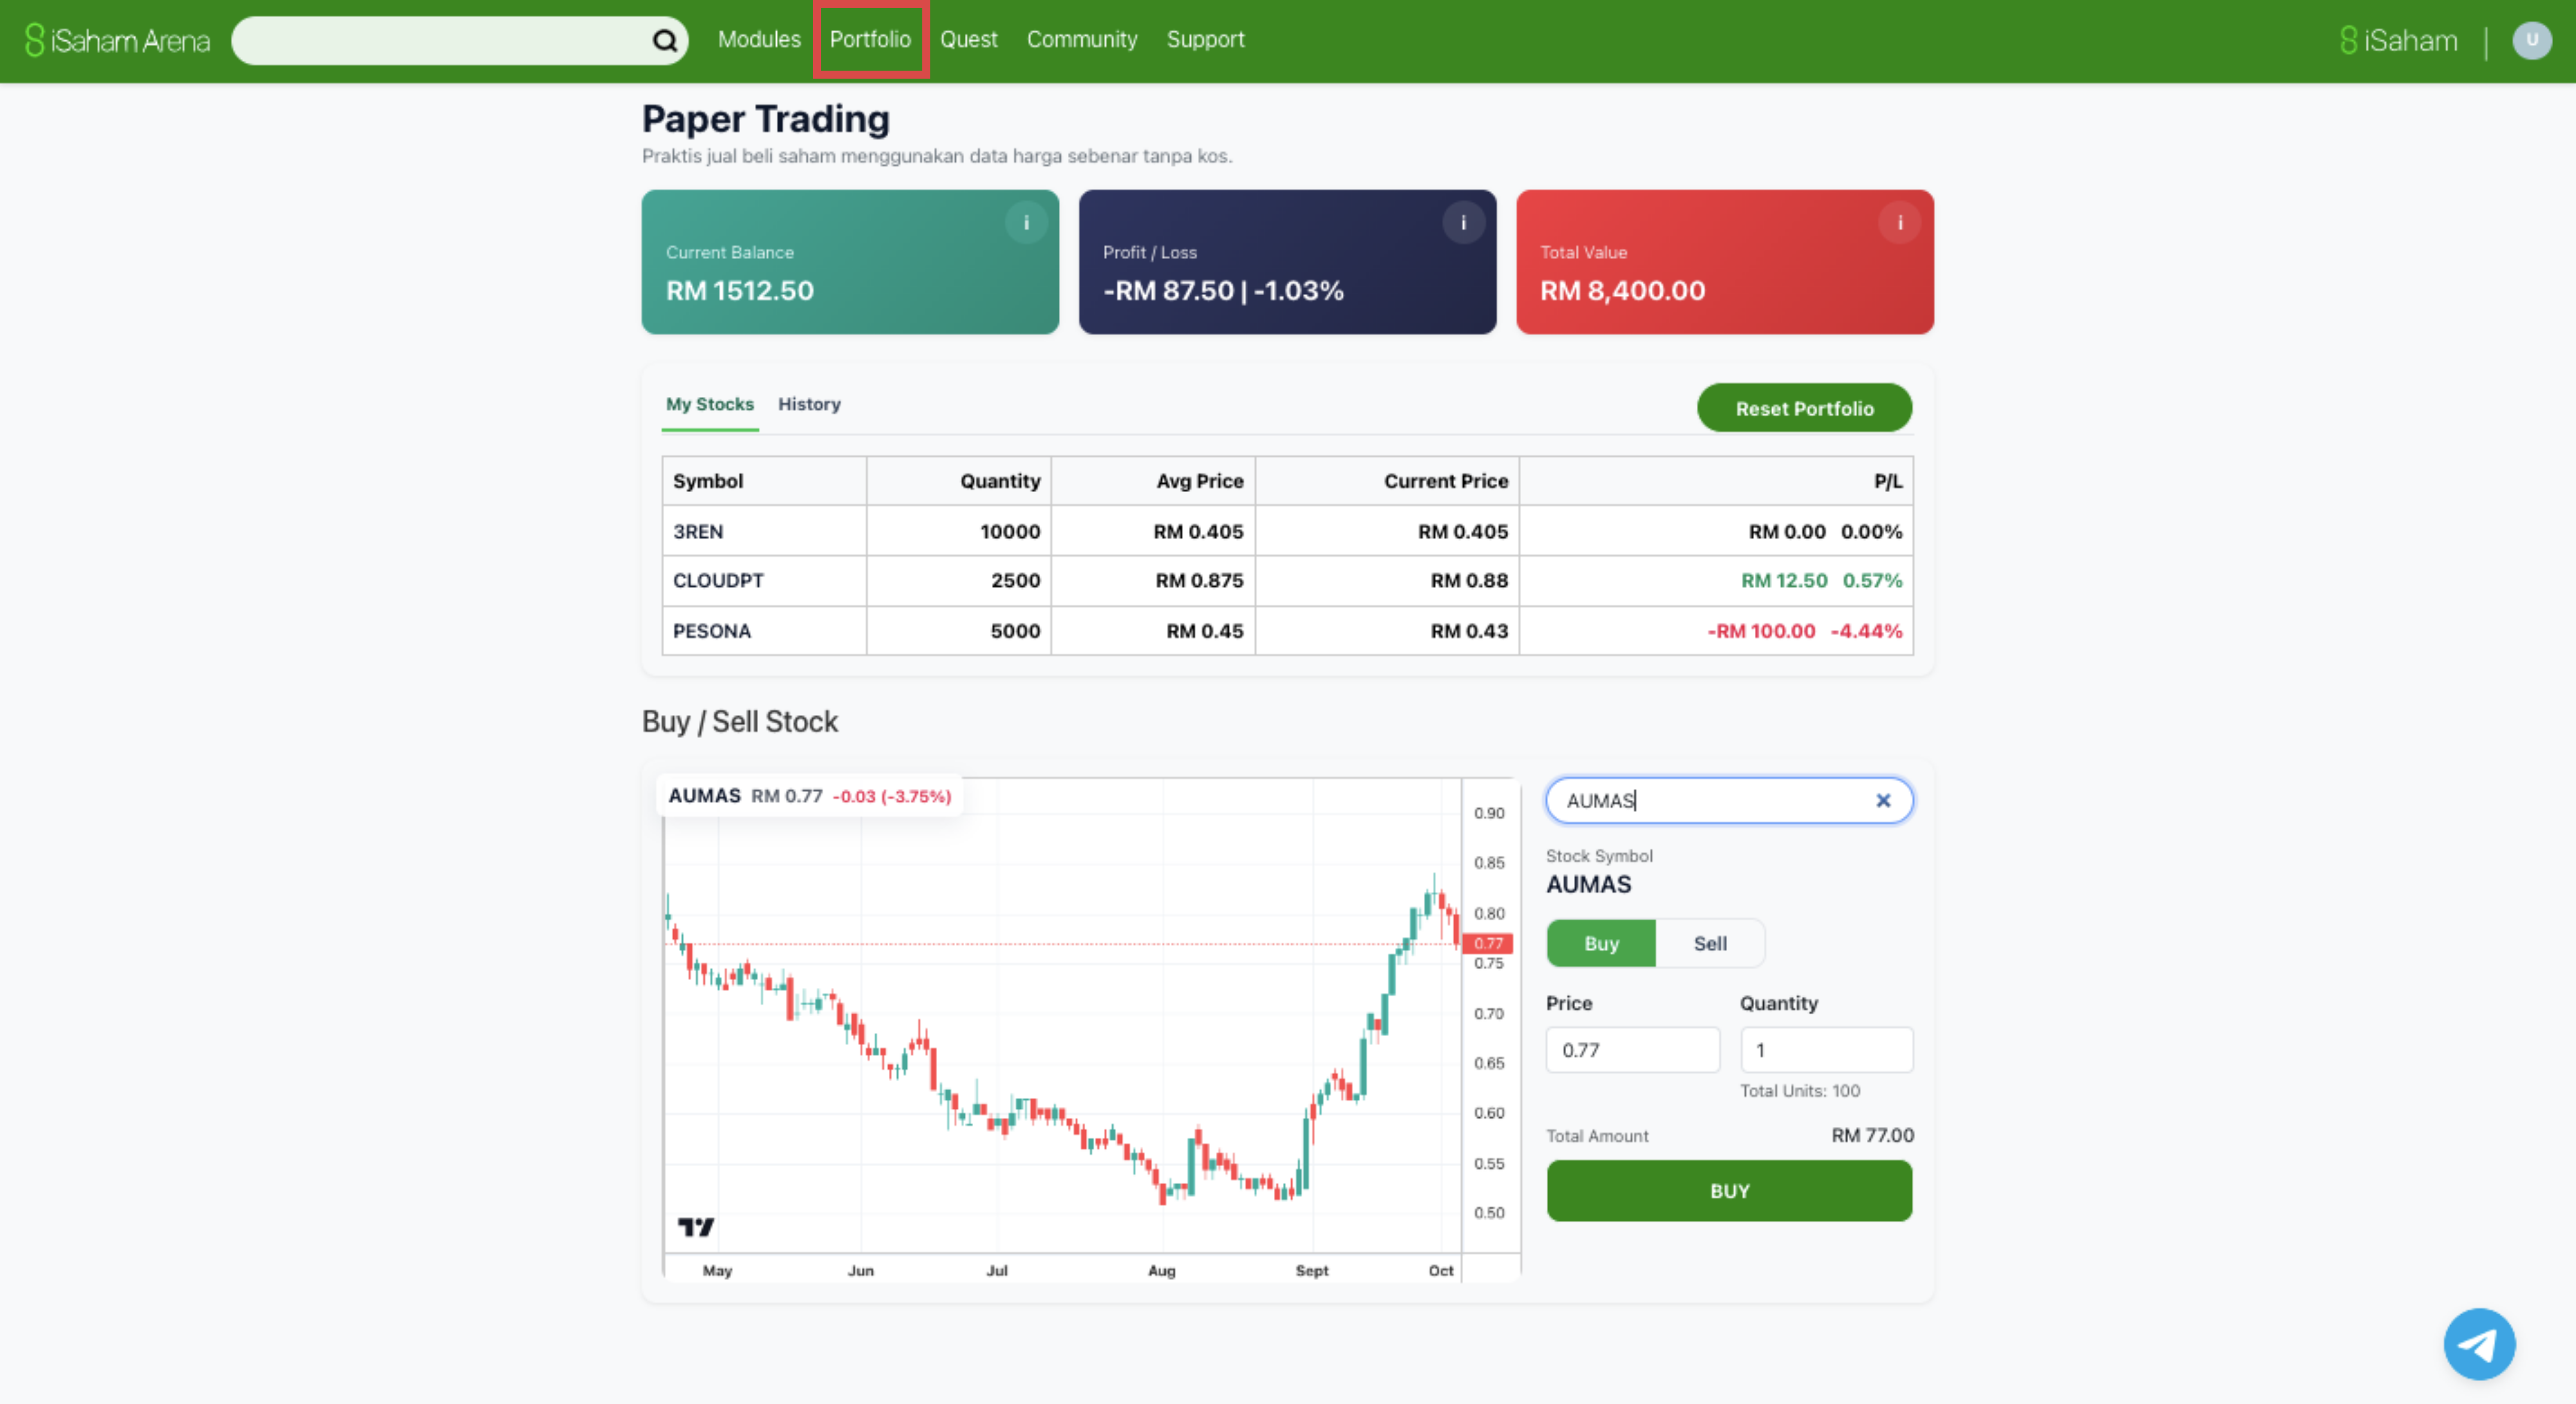
Task: Click the iSaham Arena logo
Action: (x=118, y=41)
